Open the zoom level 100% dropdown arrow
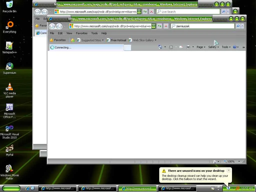The width and height of the screenshot is (256, 192). pos(239,161)
